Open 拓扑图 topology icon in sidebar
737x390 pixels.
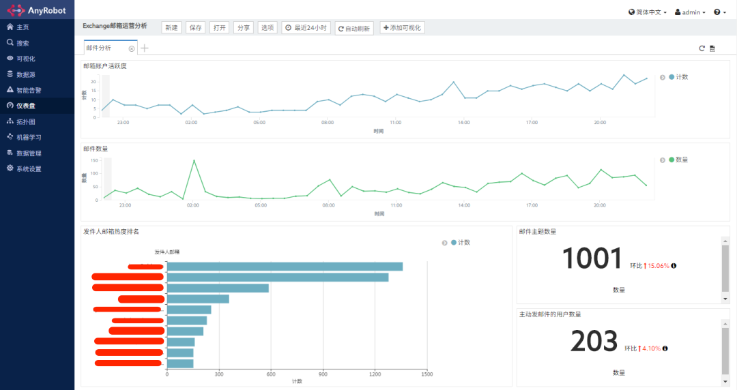tap(10, 121)
